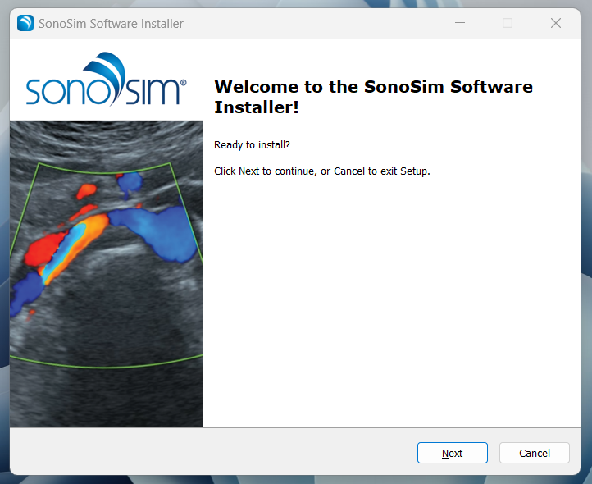
Task: Click the greyed-out maximize button
Action: point(508,24)
